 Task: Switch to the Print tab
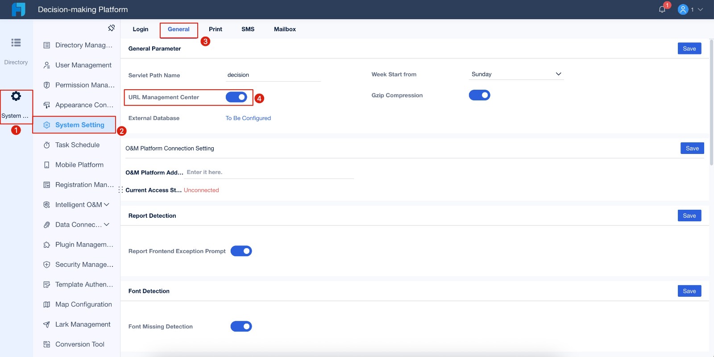click(x=216, y=29)
